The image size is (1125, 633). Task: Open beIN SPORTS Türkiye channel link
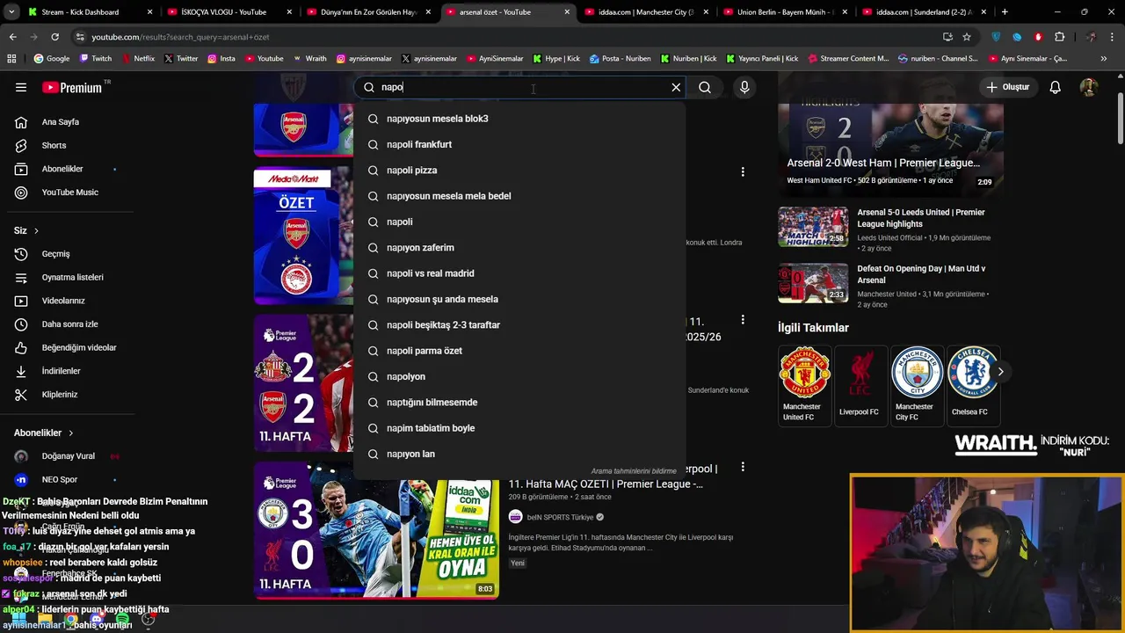tap(560, 517)
